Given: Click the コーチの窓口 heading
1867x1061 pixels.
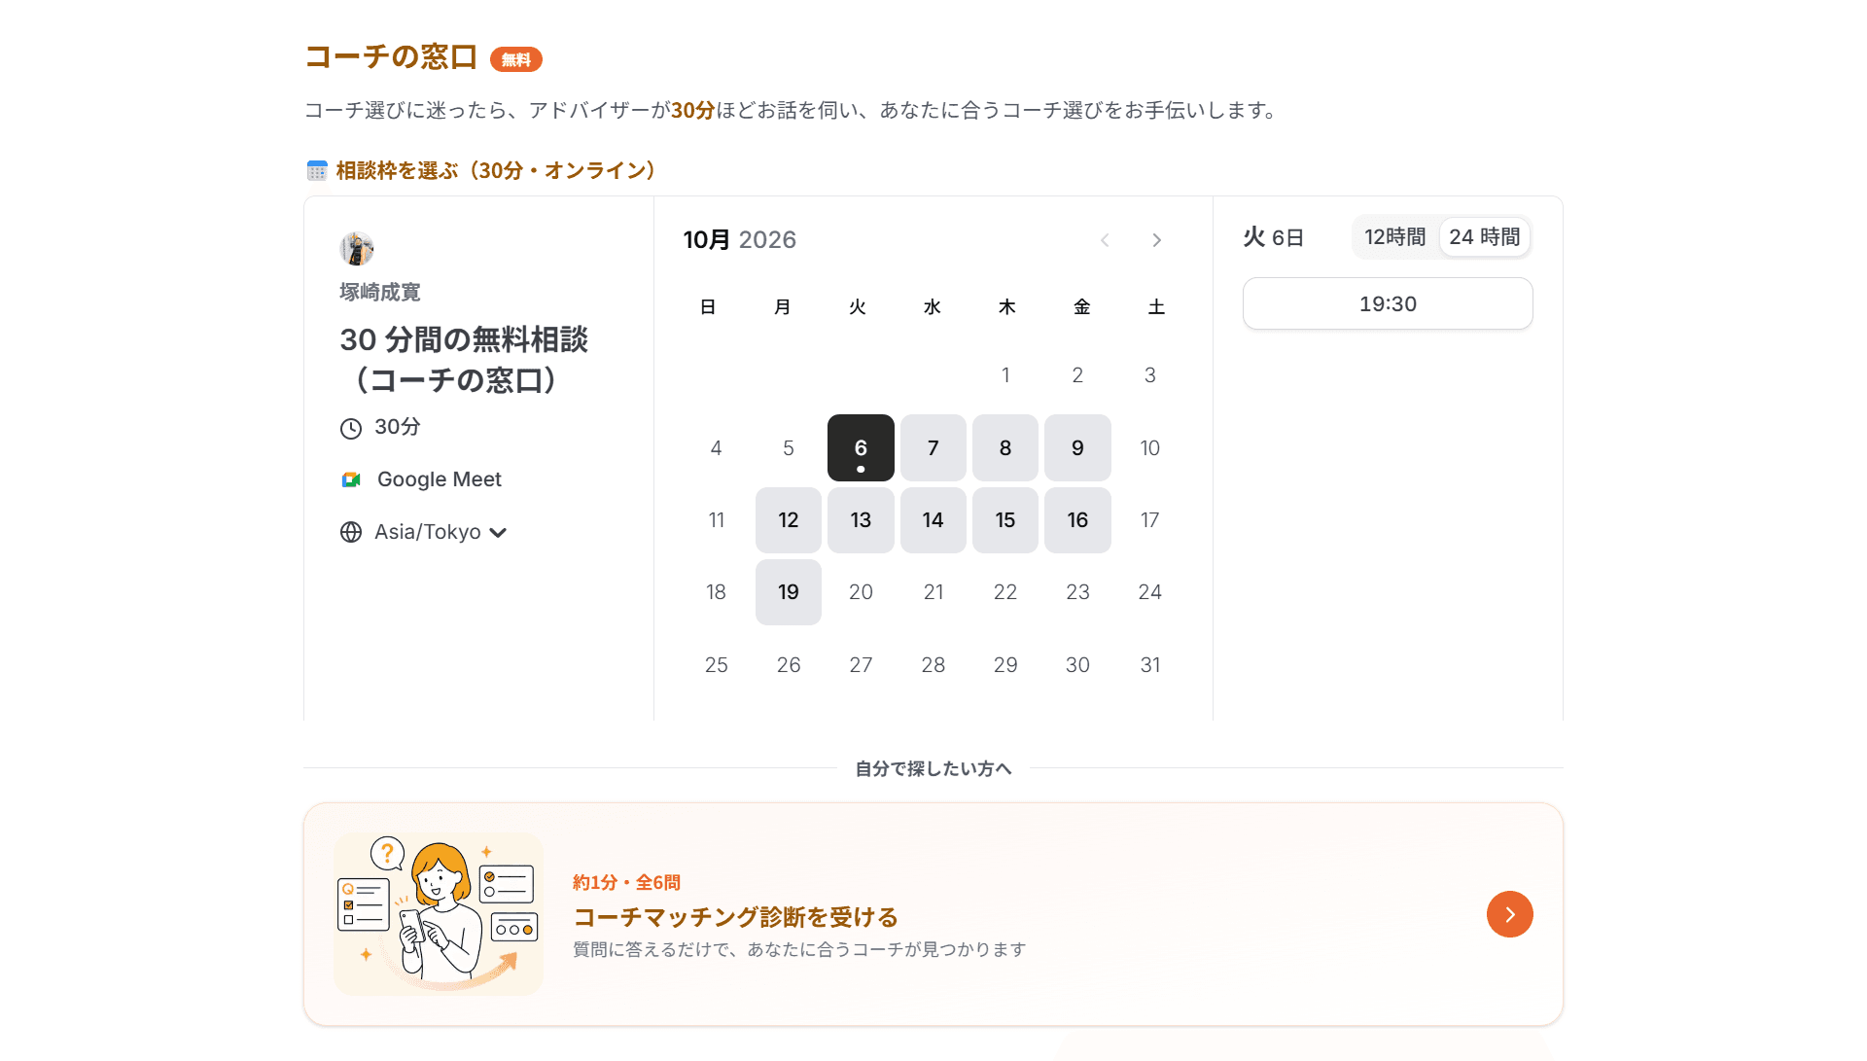Looking at the screenshot, I should [391, 57].
